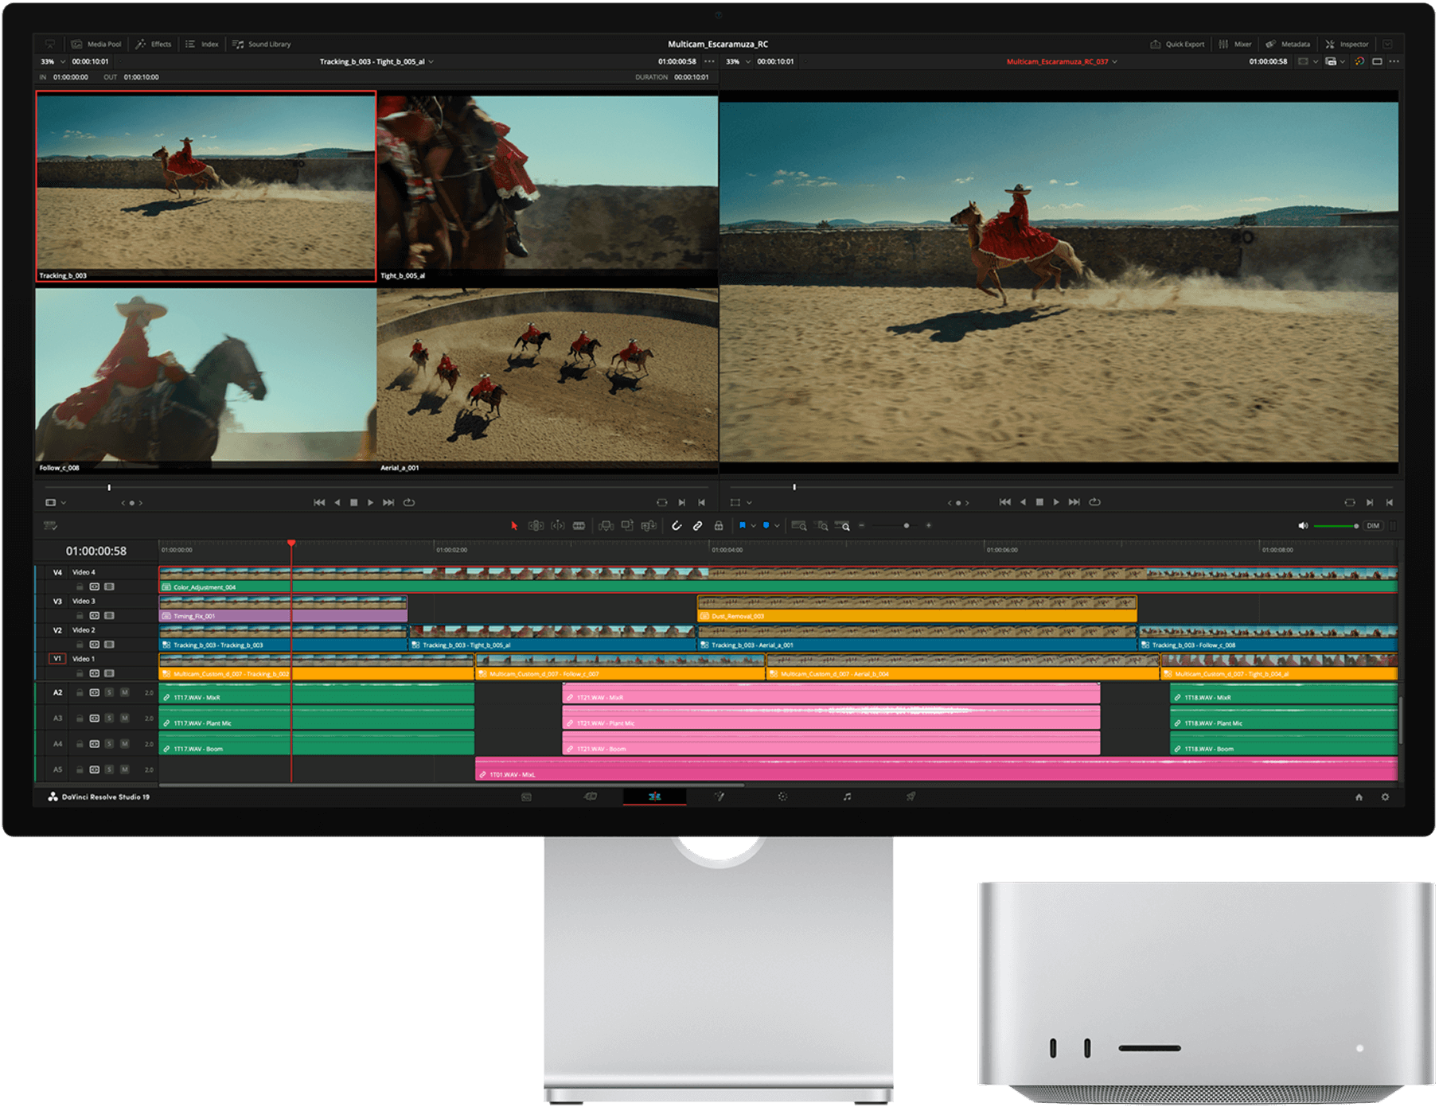Select the Tracking_b_003 multicam angle
Viewport: 1439px width, 1107px height.
206,186
